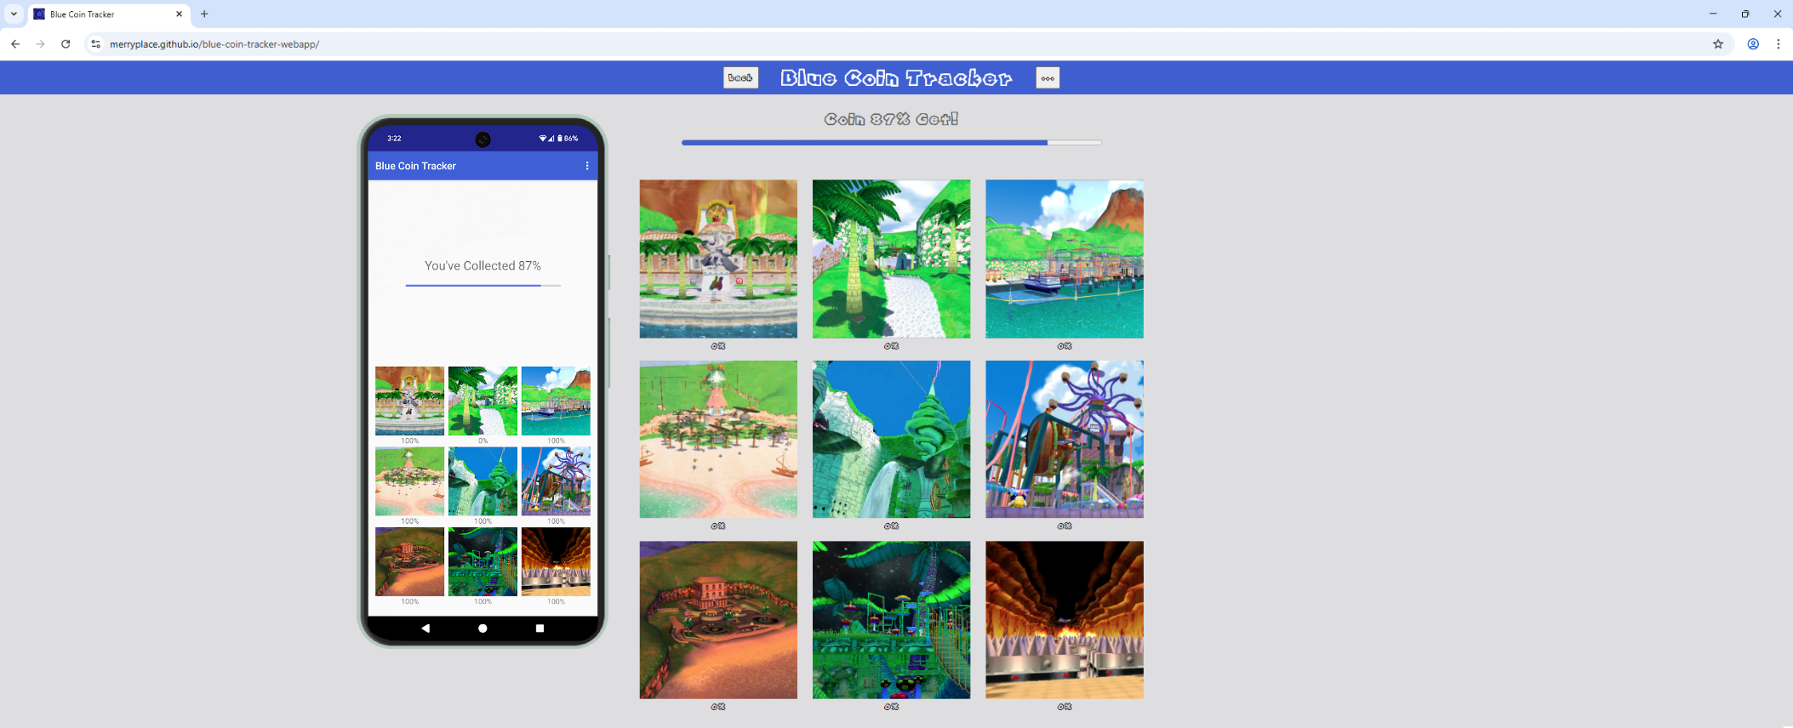
Task: Click the Back button in the blue header
Action: [x=740, y=77]
